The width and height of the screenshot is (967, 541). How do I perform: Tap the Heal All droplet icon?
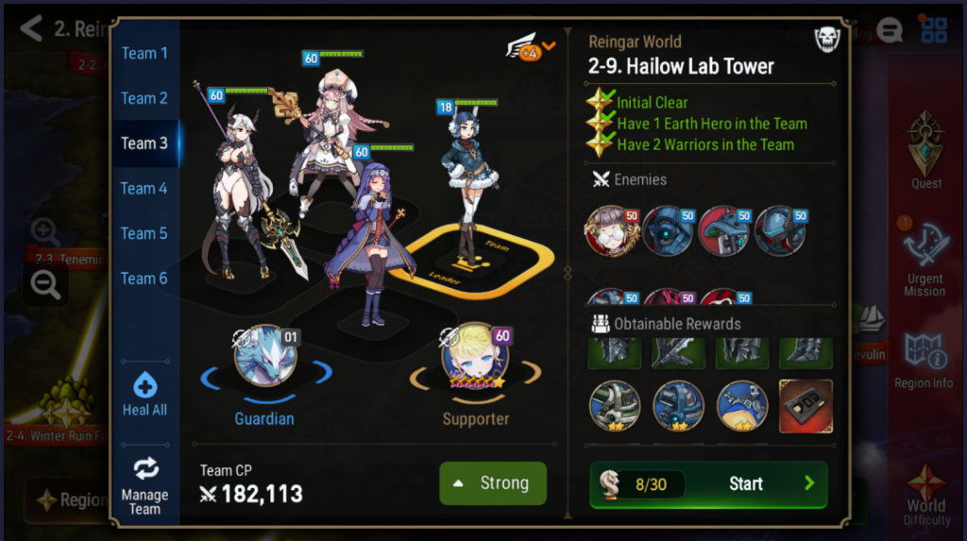click(144, 385)
